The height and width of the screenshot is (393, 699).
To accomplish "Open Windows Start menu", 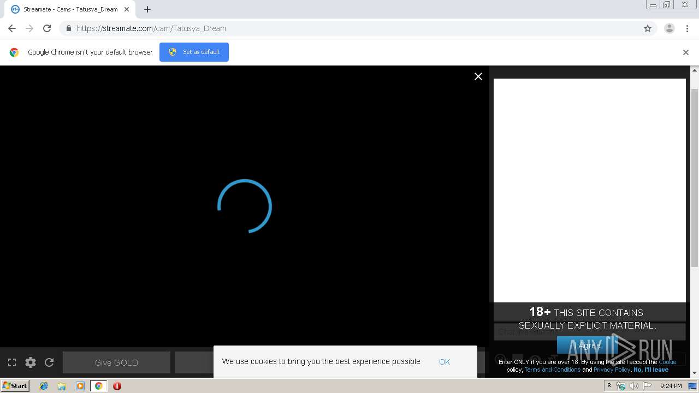I will pyautogui.click(x=15, y=386).
